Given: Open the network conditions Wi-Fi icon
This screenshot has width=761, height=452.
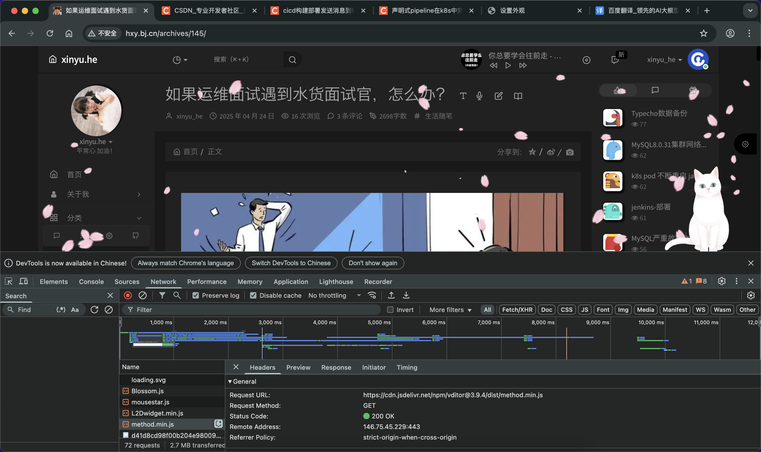Looking at the screenshot, I should tap(372, 295).
